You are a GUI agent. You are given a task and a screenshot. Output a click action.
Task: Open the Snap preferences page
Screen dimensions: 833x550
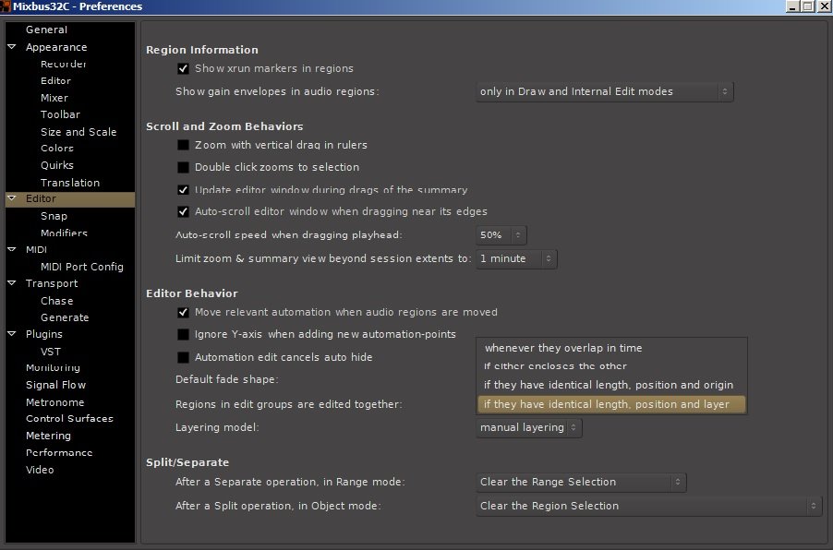(54, 216)
